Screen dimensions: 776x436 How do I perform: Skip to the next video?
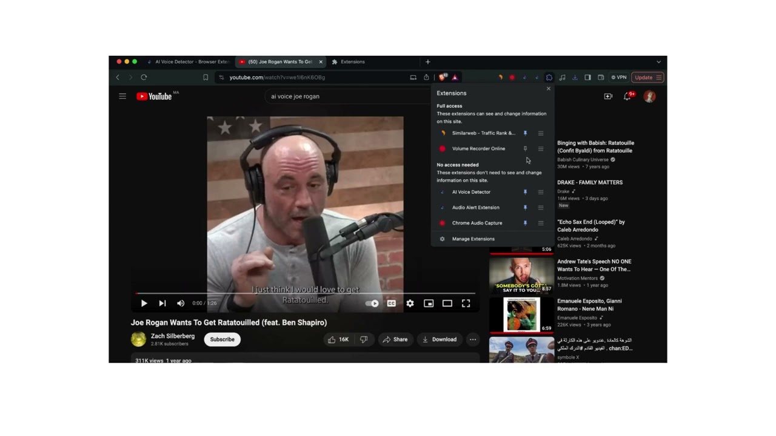[162, 303]
